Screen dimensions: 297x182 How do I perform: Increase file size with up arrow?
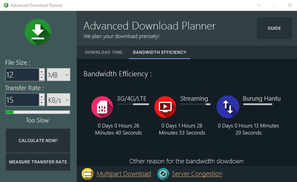42,72
